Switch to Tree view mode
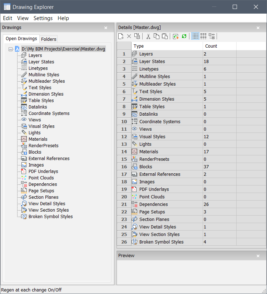267x294 pixels. click(x=212, y=36)
